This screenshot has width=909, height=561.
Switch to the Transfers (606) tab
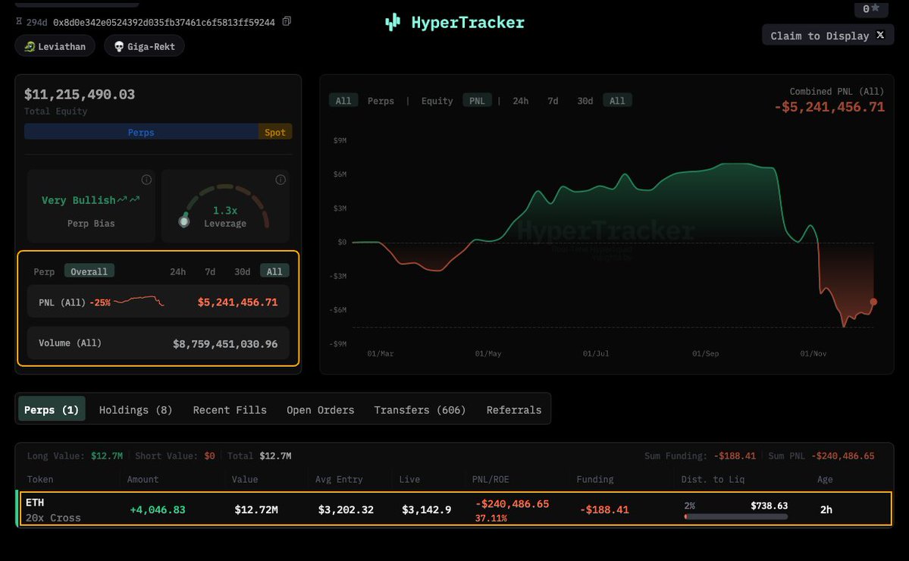tap(419, 409)
